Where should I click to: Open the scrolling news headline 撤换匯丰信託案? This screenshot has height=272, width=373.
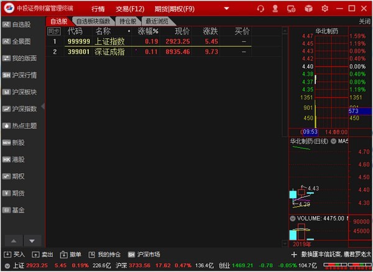[x=336, y=255]
